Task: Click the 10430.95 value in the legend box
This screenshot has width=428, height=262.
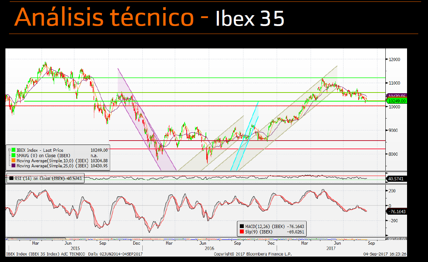Action: (x=99, y=166)
